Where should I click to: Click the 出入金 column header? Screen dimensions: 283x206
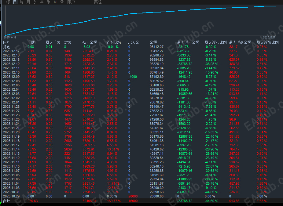[134, 42]
